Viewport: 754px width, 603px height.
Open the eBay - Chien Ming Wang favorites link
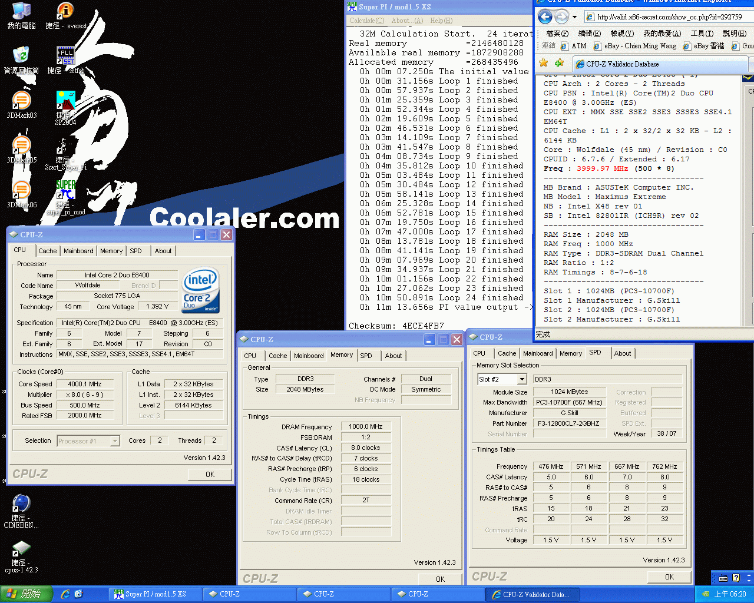click(634, 46)
